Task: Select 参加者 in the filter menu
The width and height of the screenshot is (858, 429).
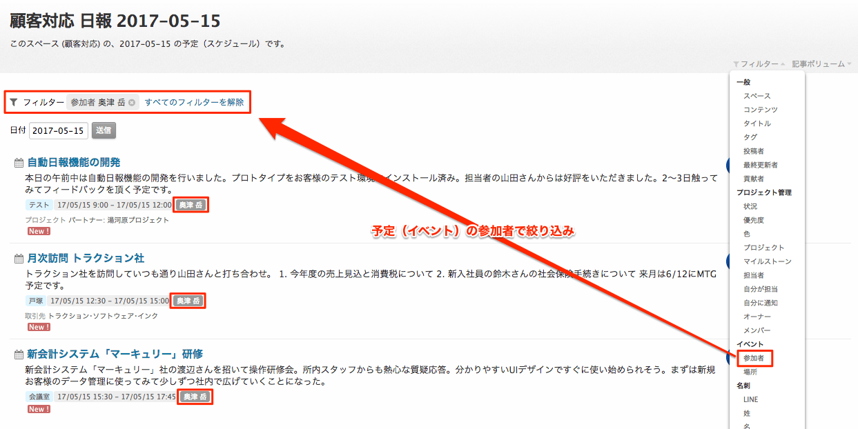Action: click(754, 358)
